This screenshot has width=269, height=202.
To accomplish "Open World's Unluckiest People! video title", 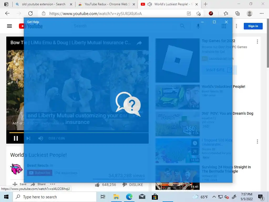I will pos(223,87).
